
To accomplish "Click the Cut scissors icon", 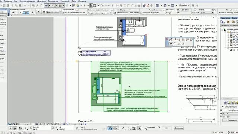I will tap(13, 6).
